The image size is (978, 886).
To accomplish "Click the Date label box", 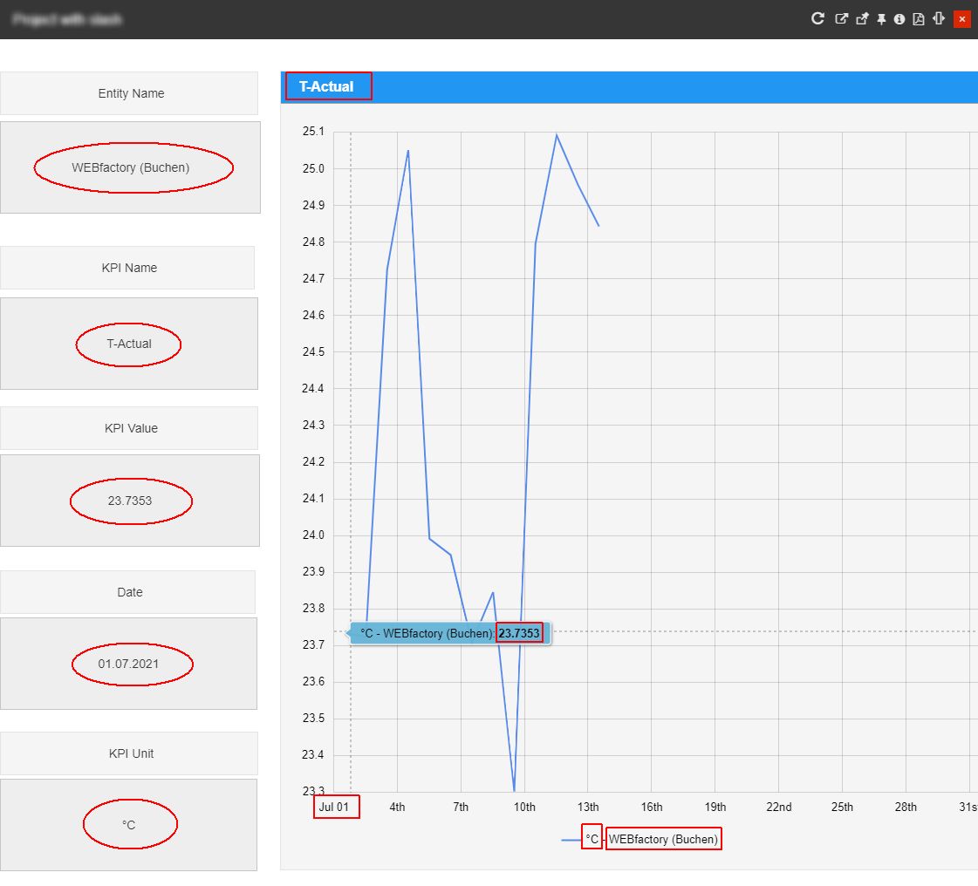I will point(128,592).
